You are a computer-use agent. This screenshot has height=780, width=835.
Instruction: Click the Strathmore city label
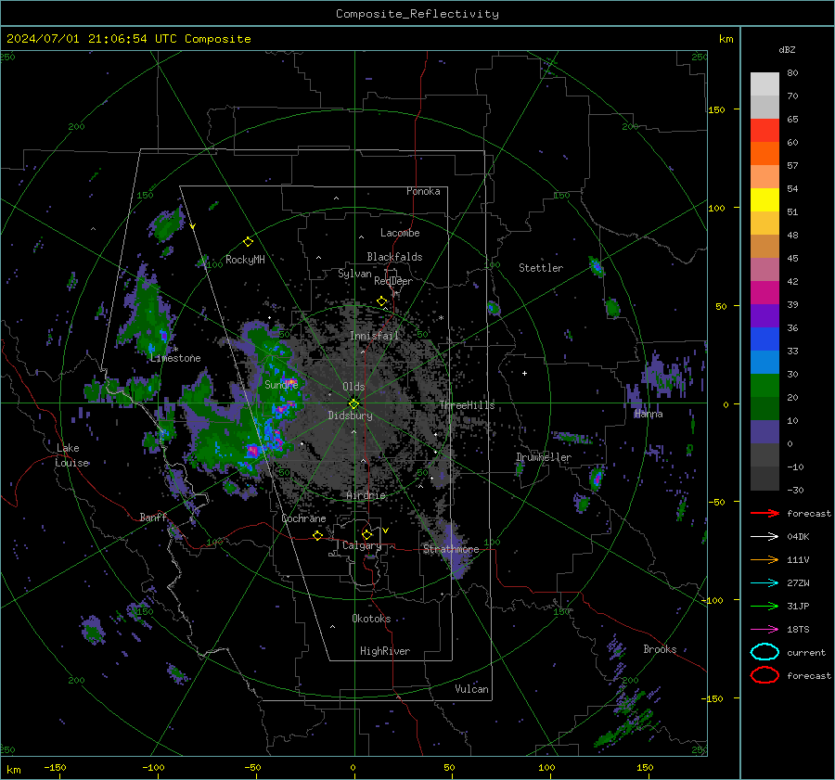coord(451,549)
